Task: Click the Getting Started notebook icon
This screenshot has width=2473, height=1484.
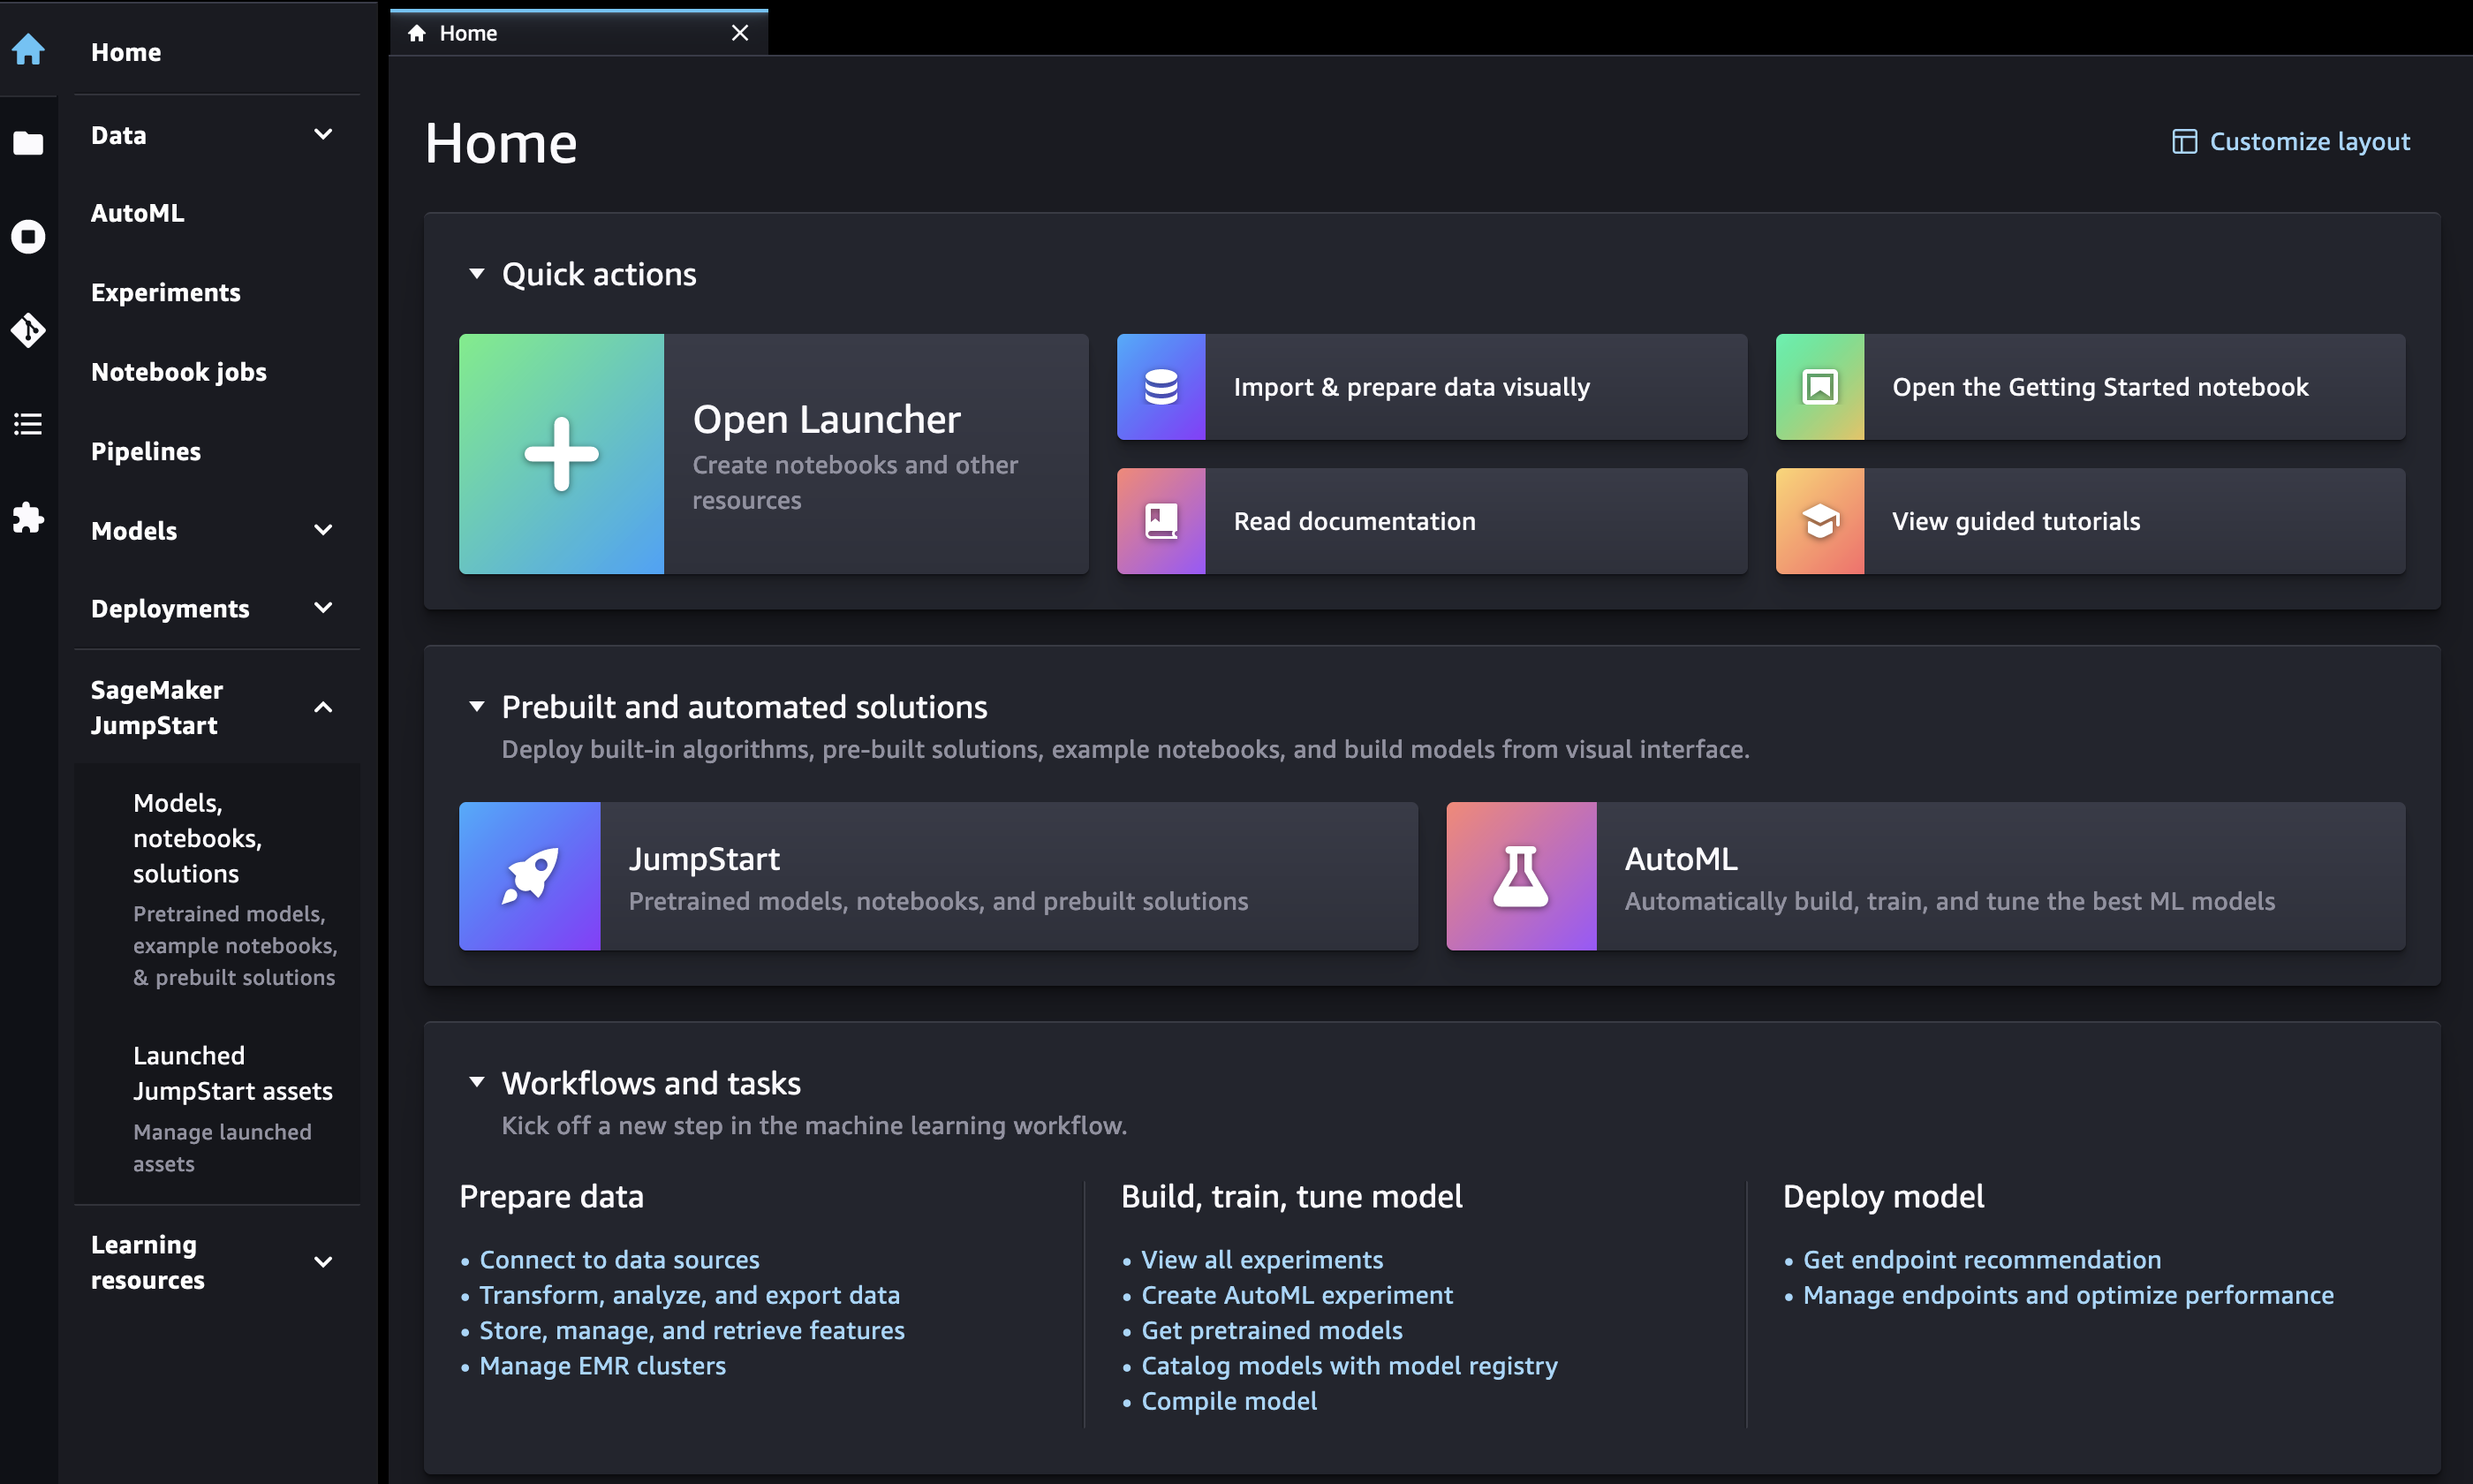Action: tap(1819, 385)
